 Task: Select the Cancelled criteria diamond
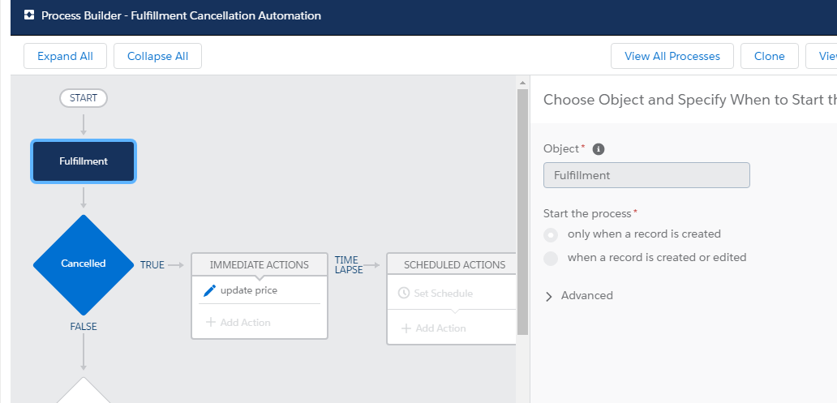coord(84,264)
